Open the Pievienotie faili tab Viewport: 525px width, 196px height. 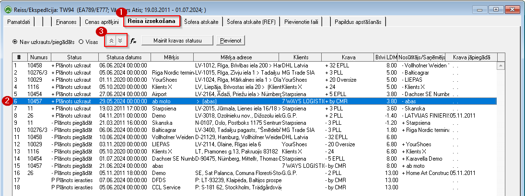point(300,22)
